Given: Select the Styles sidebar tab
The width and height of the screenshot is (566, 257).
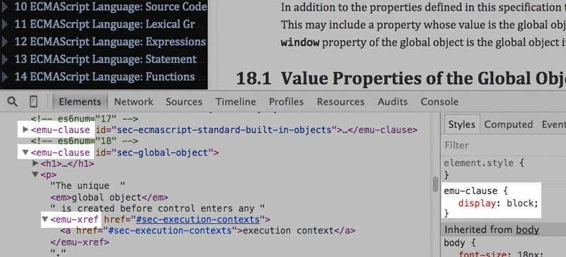Looking at the screenshot, I should pyautogui.click(x=461, y=125).
